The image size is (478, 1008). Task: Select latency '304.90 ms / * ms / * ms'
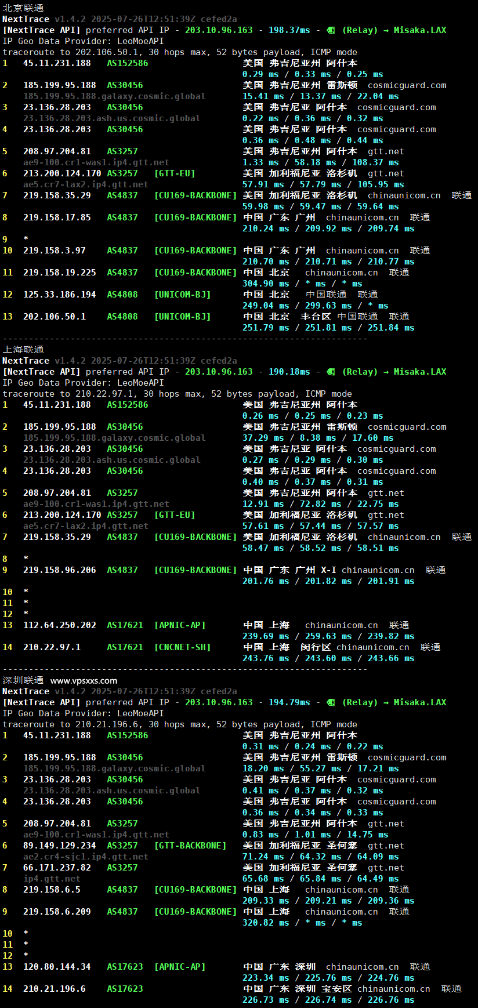[302, 284]
